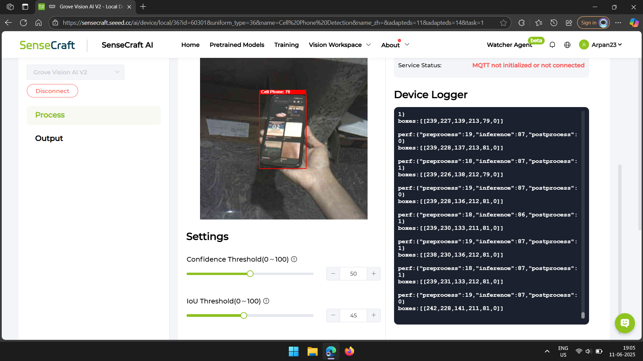Decrease Confidence Threshold with minus button

pyautogui.click(x=333, y=274)
